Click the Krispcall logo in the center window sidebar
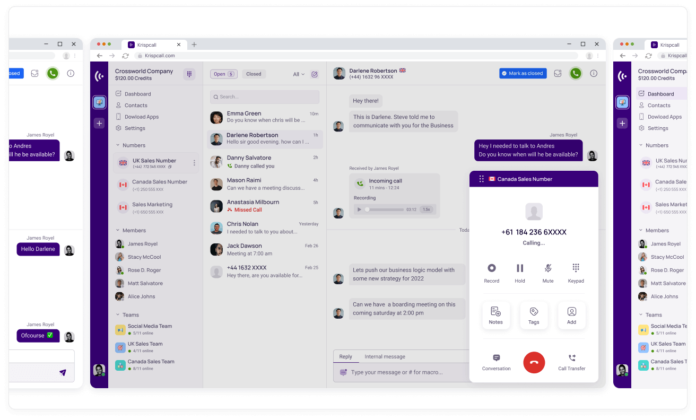This screenshot has width=696, height=420. point(99,76)
